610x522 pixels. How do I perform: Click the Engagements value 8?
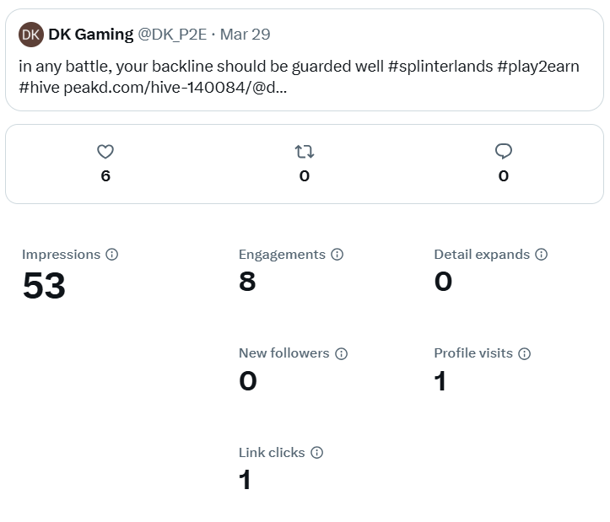[247, 281]
